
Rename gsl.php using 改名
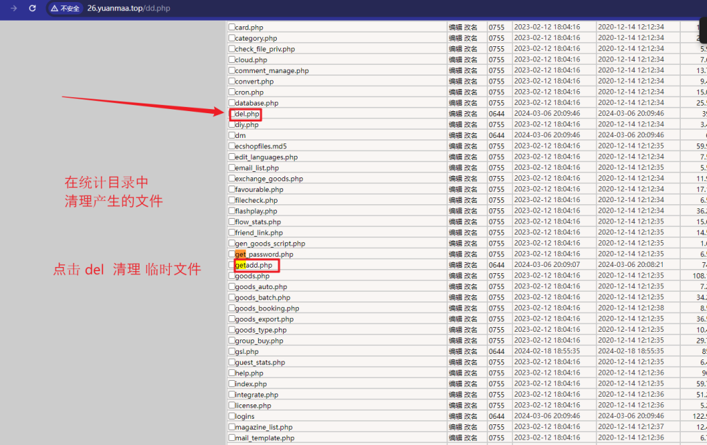[x=470, y=351]
